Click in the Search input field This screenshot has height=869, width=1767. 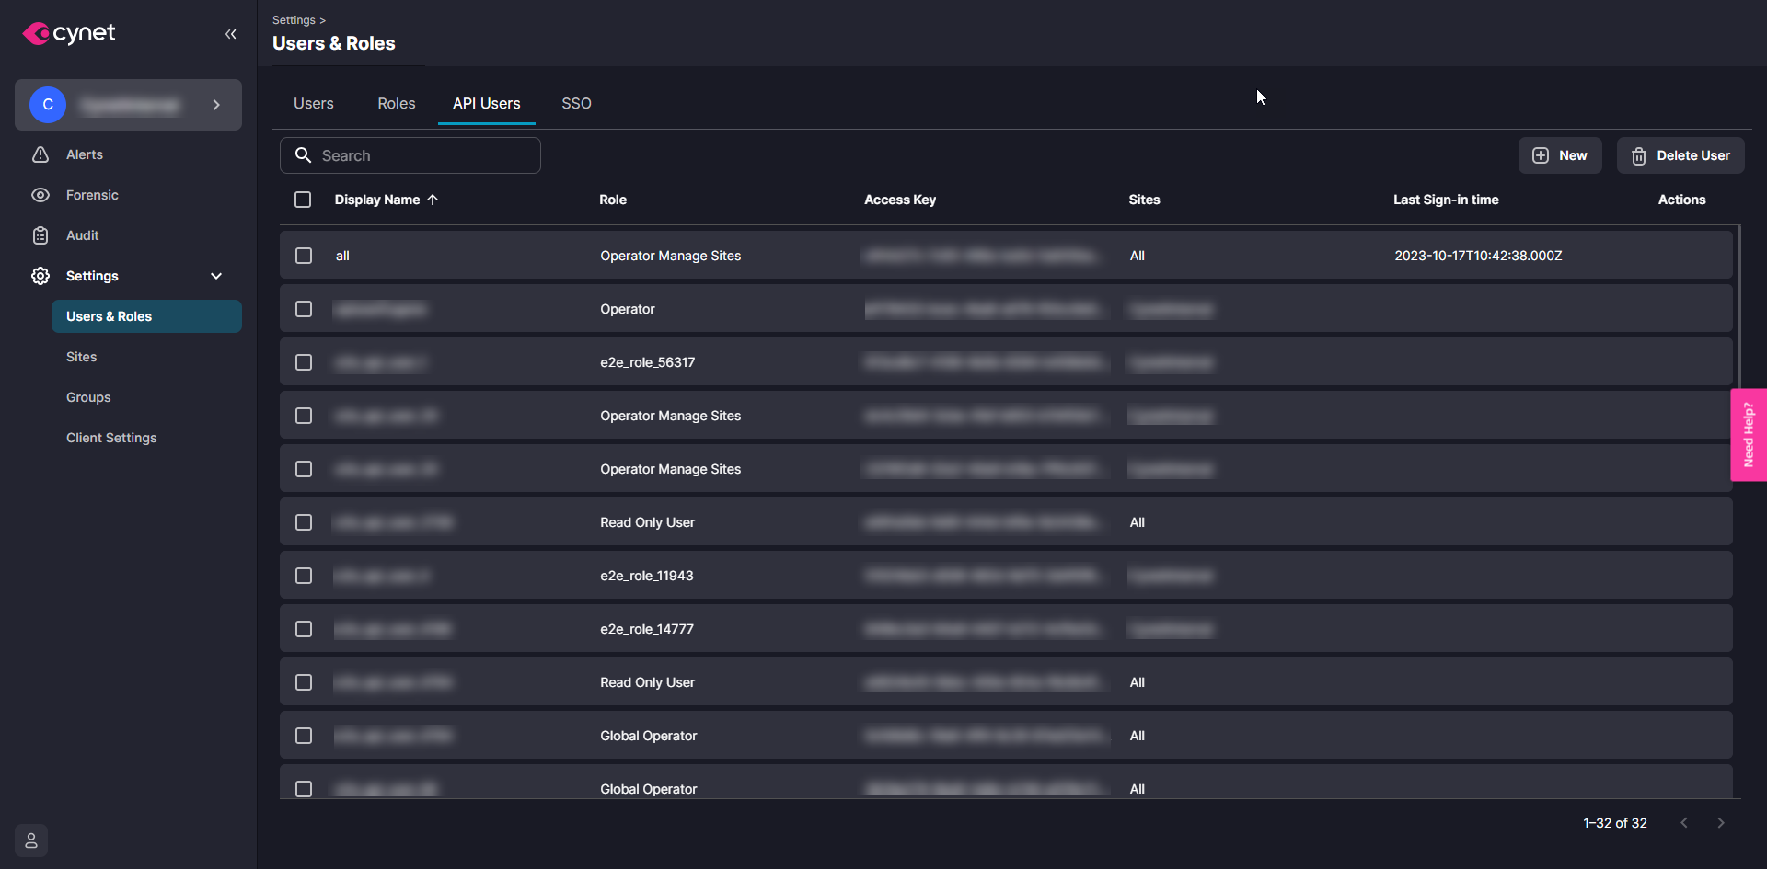click(423, 155)
